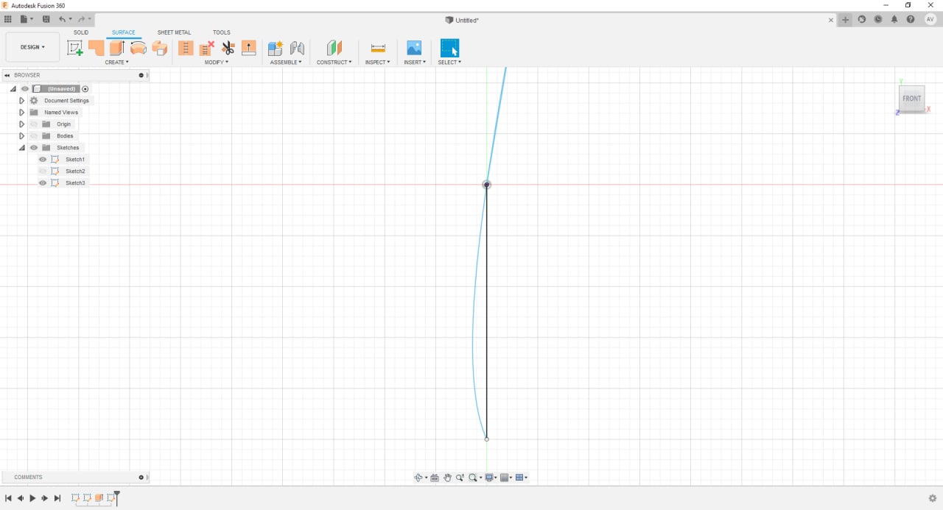Create a New Component

pos(276,48)
